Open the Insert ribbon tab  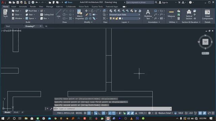pos(13,7)
